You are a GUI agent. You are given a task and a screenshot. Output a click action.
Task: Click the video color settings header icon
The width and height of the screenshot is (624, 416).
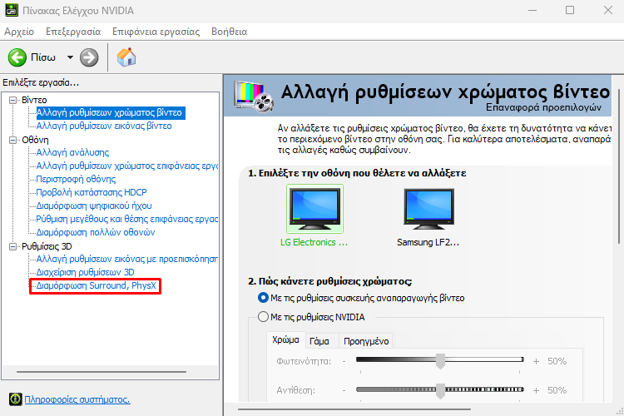tap(254, 96)
